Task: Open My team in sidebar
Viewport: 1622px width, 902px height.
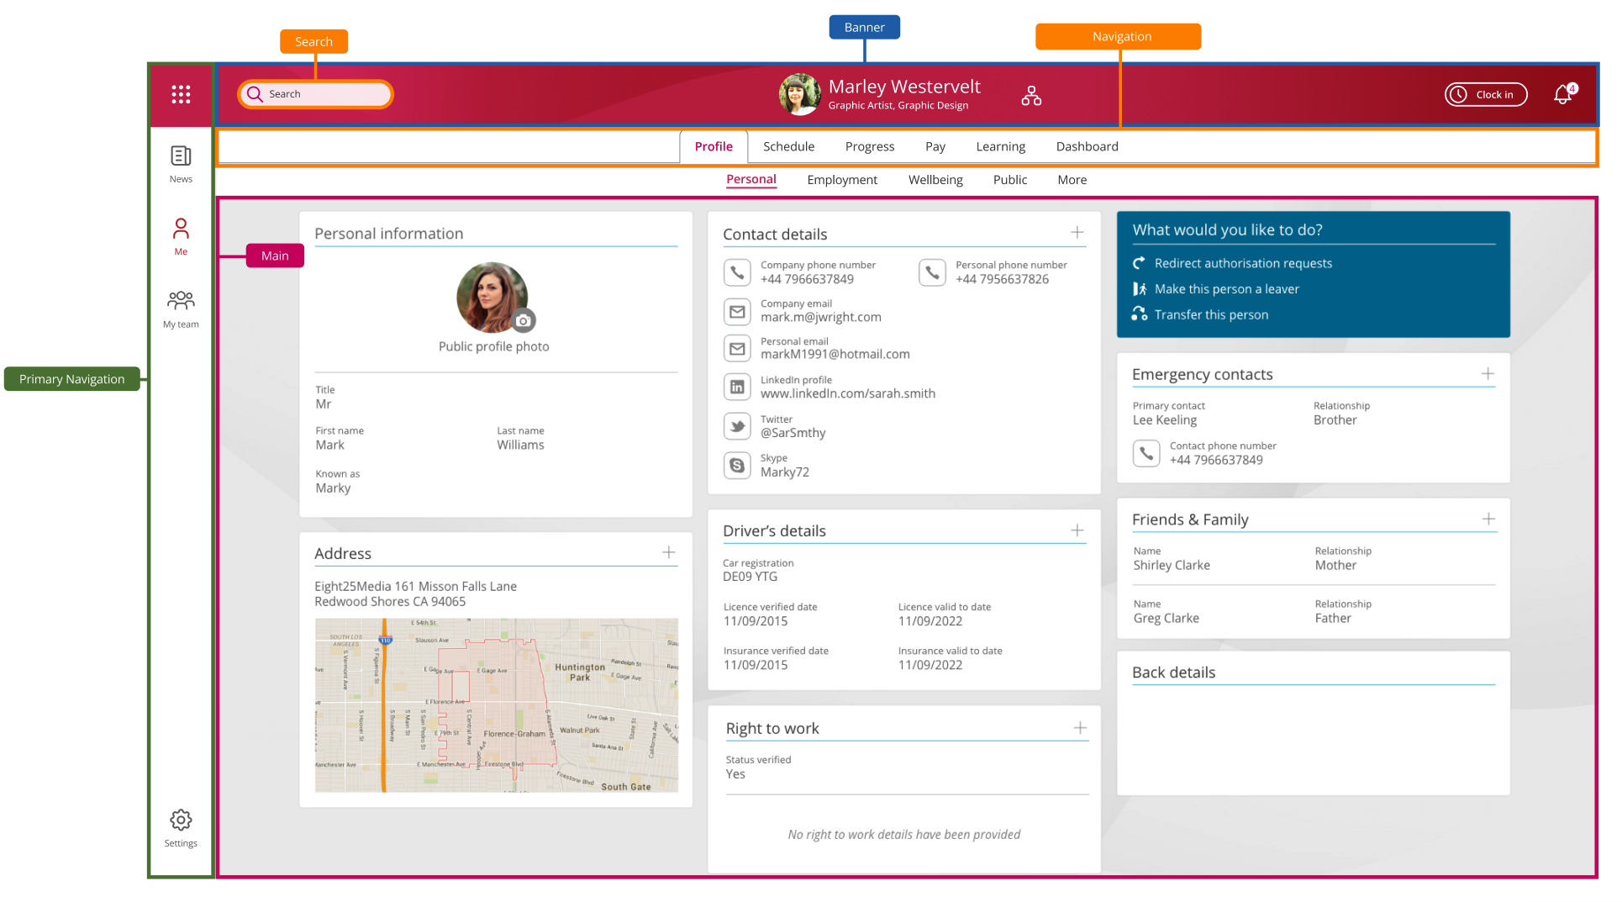Action: [x=181, y=309]
